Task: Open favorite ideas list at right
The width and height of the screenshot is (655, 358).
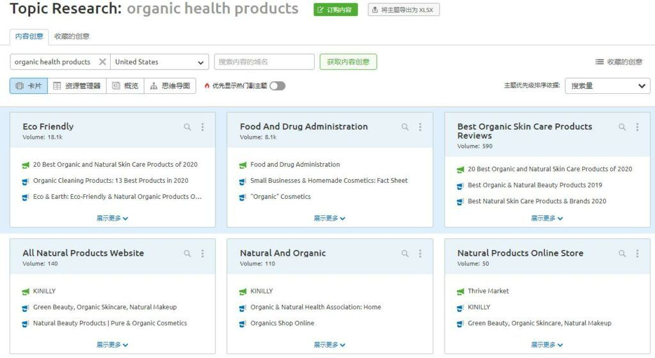Action: click(619, 62)
